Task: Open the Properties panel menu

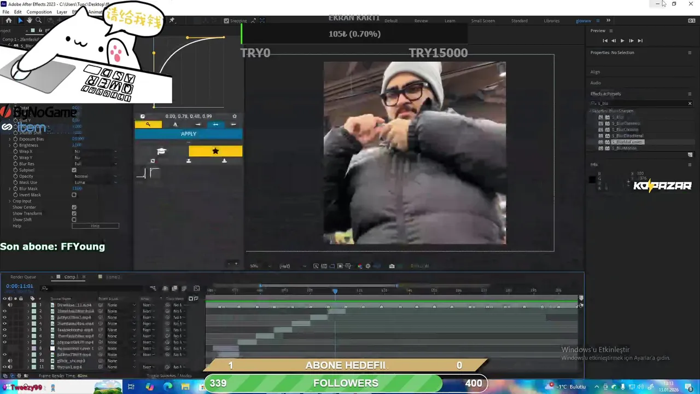Action: pos(690,53)
